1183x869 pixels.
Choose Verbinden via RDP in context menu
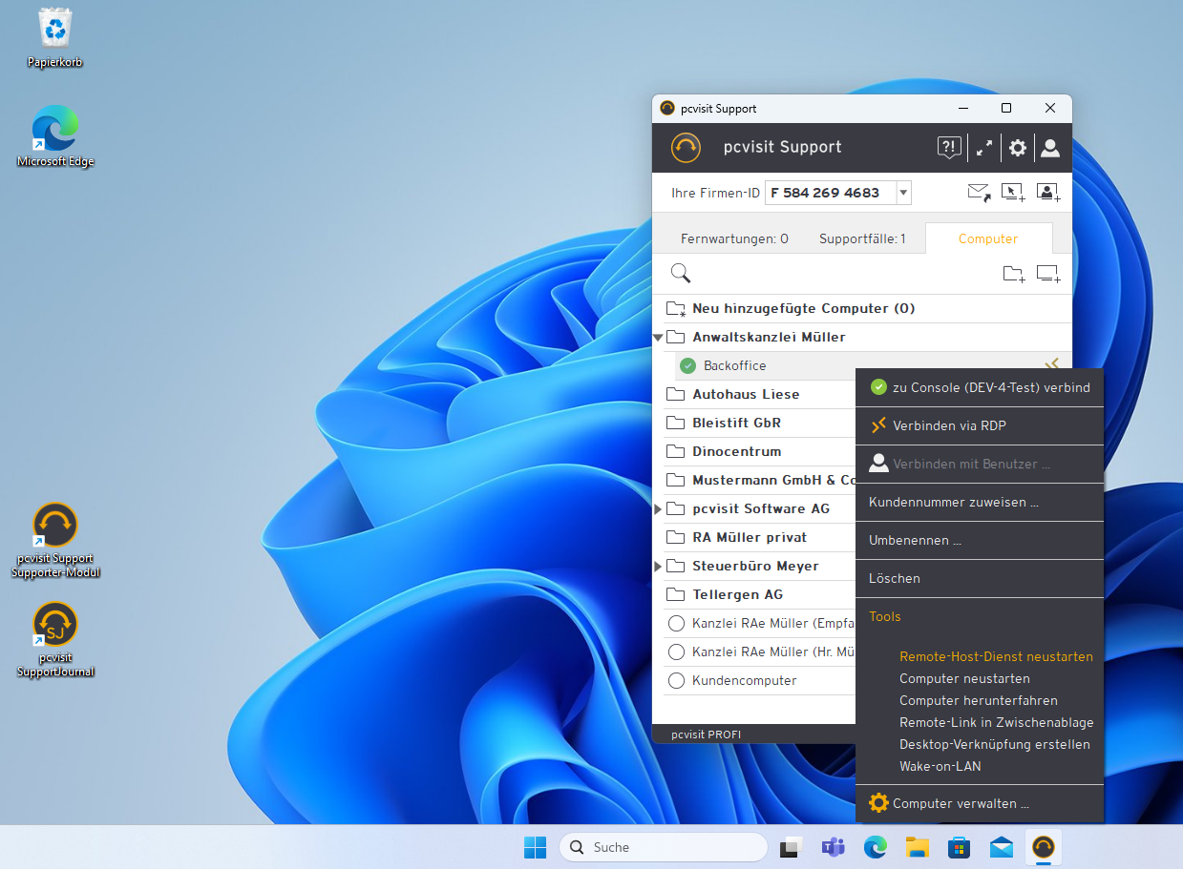pos(949,425)
